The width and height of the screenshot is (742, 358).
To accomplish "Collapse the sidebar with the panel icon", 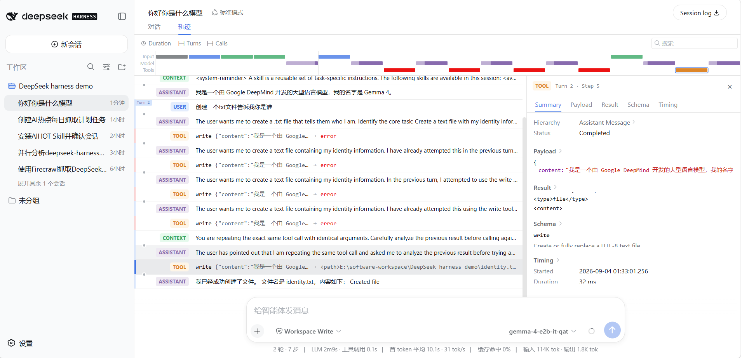I will pyautogui.click(x=122, y=16).
